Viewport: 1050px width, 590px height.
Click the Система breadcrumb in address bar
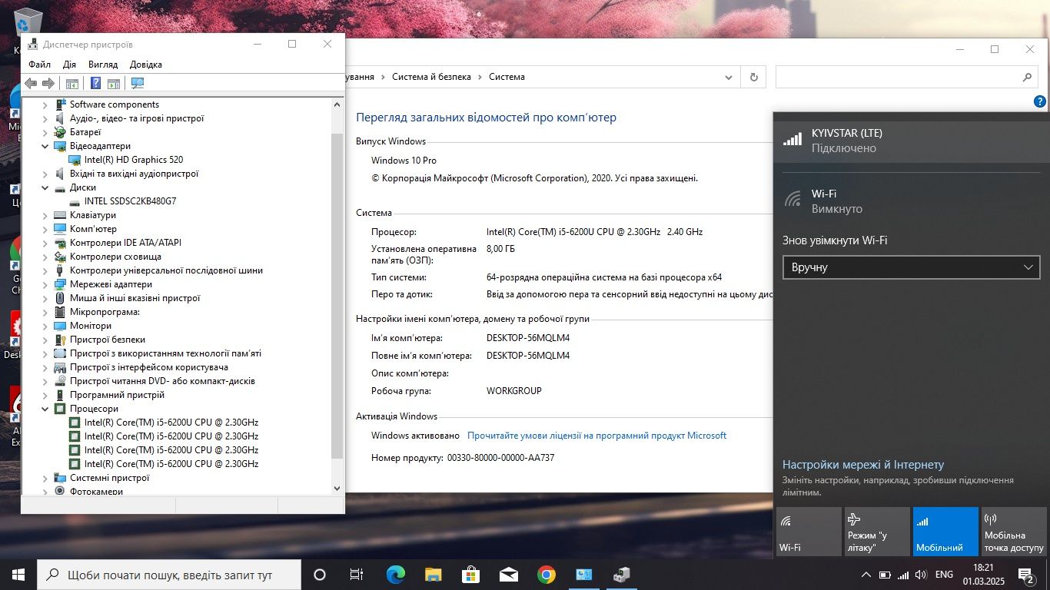coord(507,77)
